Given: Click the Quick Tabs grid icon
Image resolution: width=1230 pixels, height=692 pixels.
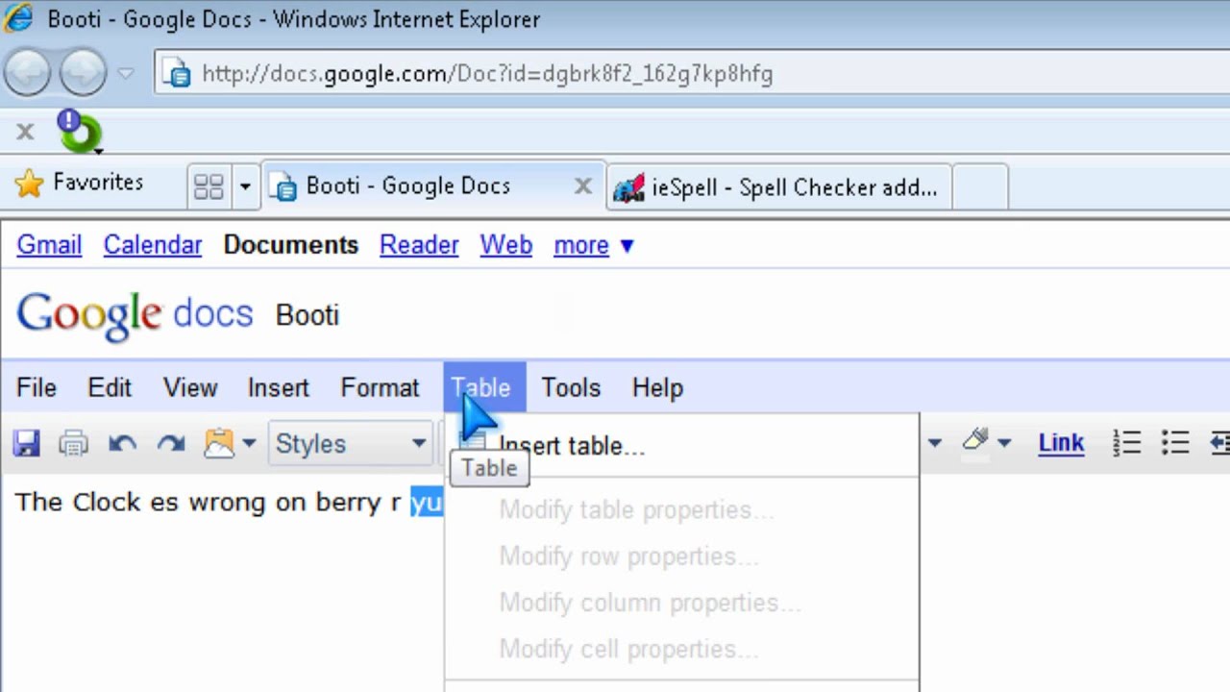Looking at the screenshot, I should (x=209, y=186).
